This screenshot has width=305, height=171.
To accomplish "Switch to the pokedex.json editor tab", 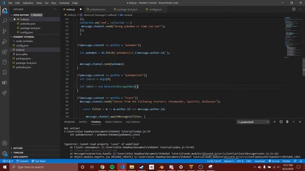I will coord(97,9).
